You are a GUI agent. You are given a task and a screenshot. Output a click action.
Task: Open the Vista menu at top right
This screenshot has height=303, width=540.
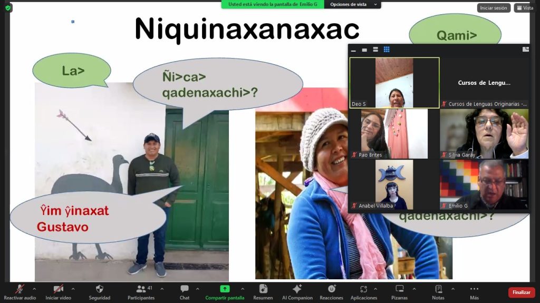coord(525,8)
